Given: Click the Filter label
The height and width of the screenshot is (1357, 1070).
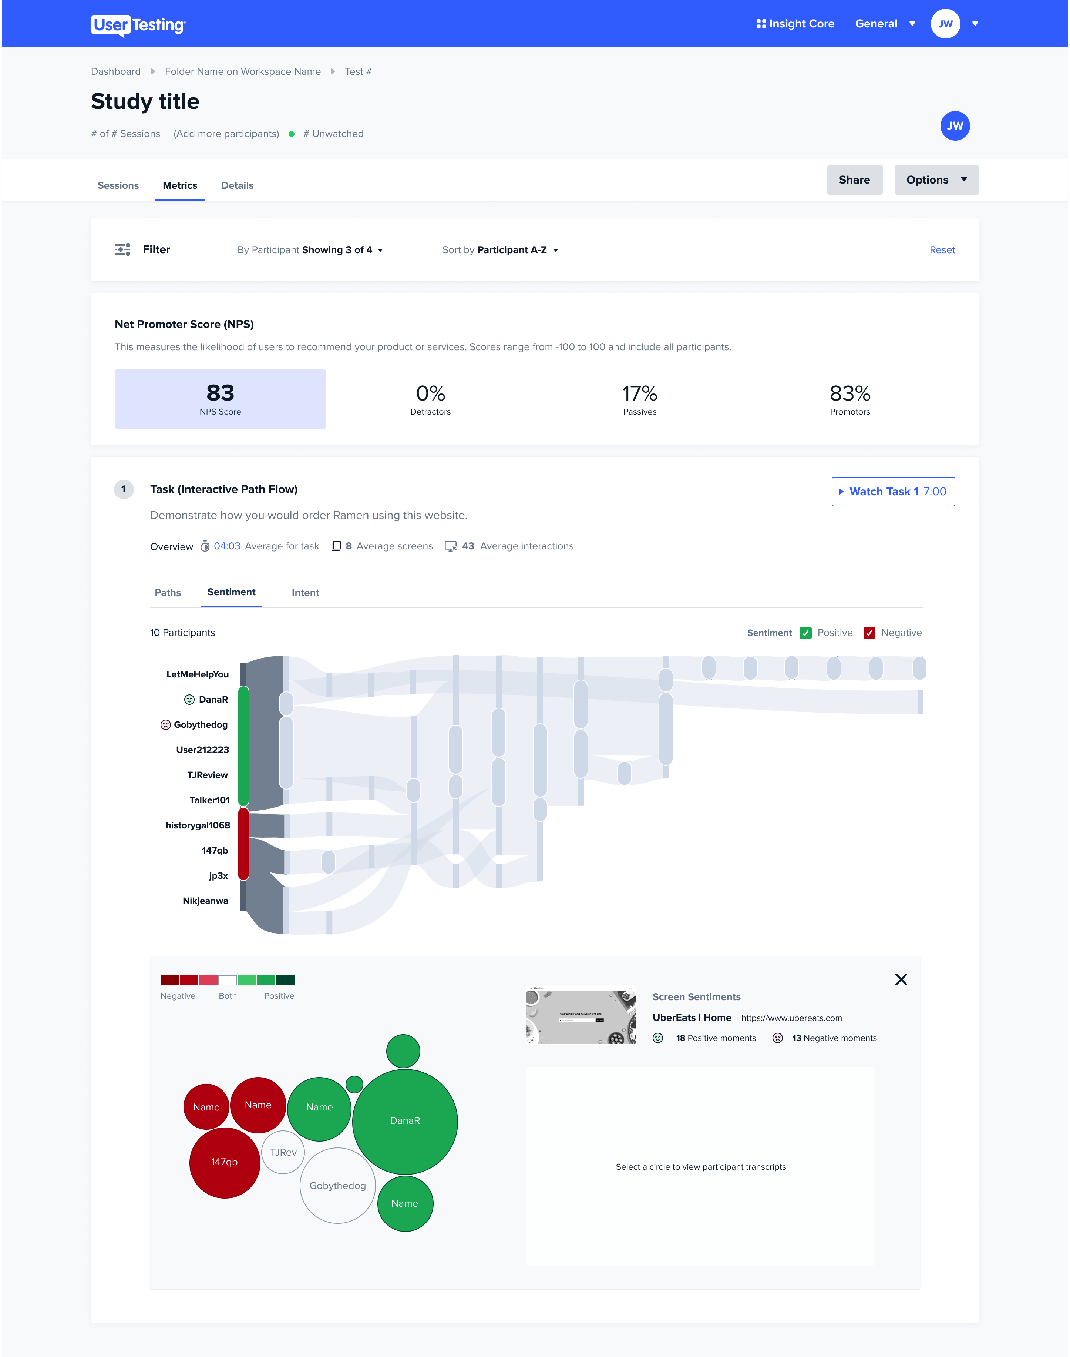Looking at the screenshot, I should (x=156, y=249).
